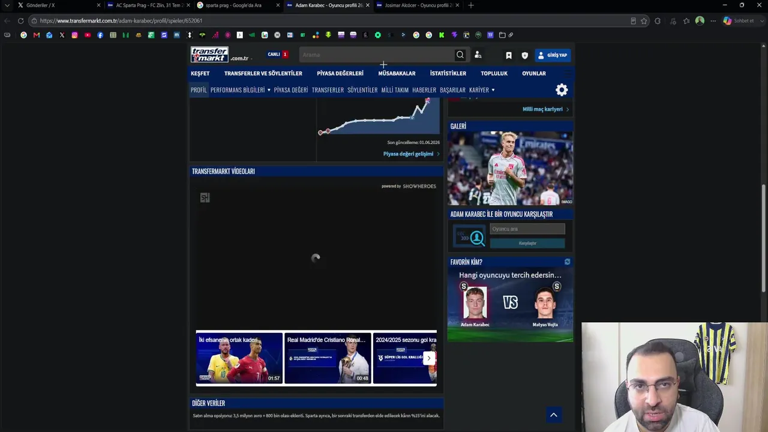Click the latest market value chart point
The width and height of the screenshot is (768, 432).
[x=427, y=100]
